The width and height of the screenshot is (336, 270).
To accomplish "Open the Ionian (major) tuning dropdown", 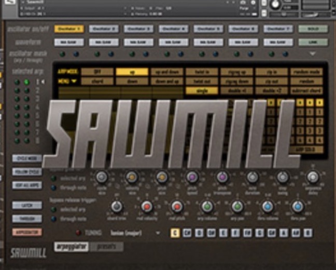I will pos(135,233).
